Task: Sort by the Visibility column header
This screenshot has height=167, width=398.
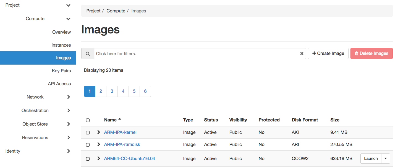Action: coord(238,120)
